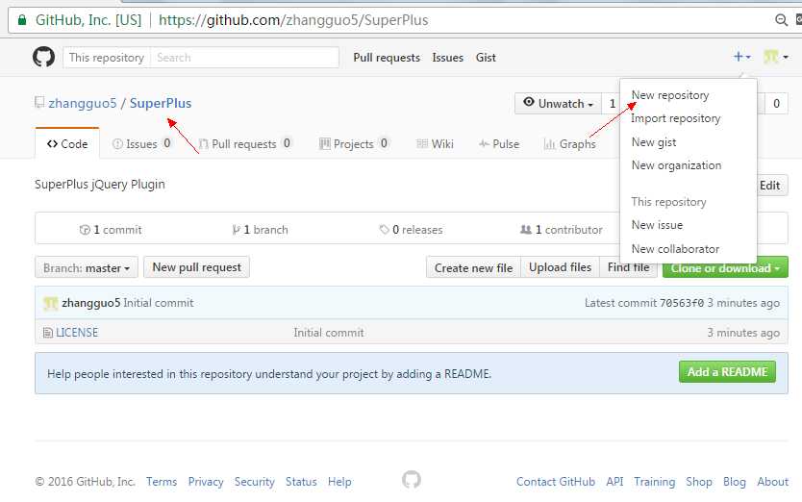Open the Projects tab
The image size is (802, 502).
[354, 144]
